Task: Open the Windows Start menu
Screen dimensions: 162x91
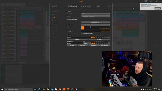Action: tap(2, 89)
